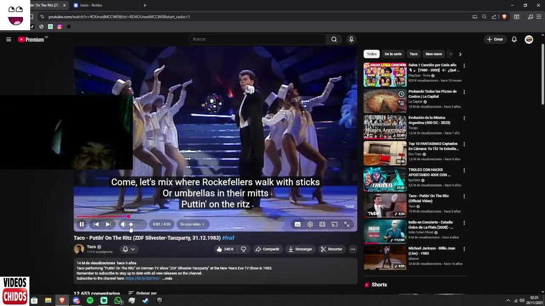Image resolution: width=545 pixels, height=306 pixels.
Task: Open Spotify from the taskbar
Action: click(x=90, y=300)
